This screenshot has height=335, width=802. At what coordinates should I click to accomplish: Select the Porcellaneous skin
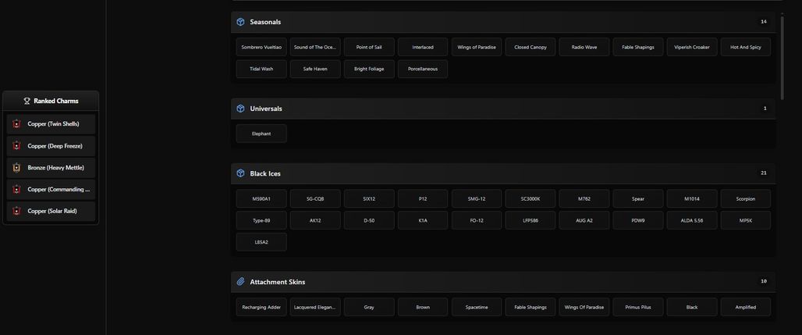(x=423, y=69)
